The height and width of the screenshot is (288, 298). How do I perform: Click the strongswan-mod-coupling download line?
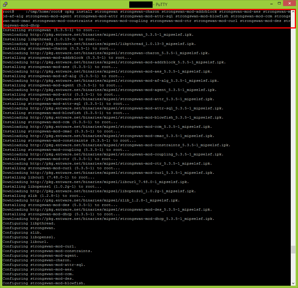coord(113,155)
